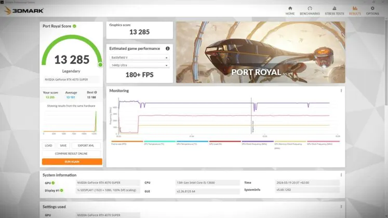Screen dimensions: 388x218
Task: Click the score distribution histogram chart
Action: coord(70,122)
